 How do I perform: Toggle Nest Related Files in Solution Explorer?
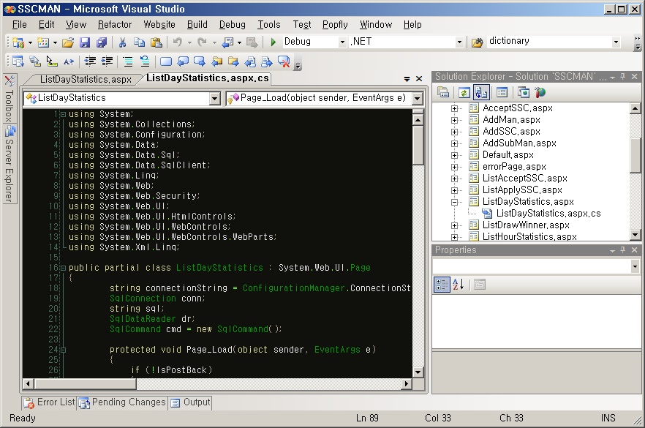481,93
